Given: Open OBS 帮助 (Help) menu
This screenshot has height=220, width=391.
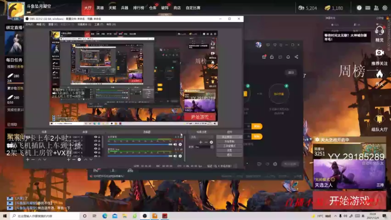Looking at the screenshot, I should pos(111,24).
